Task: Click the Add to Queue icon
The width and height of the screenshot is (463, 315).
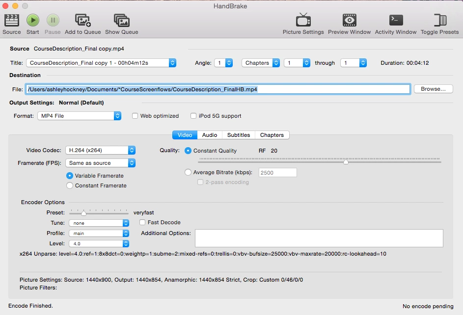Action: coord(82,20)
